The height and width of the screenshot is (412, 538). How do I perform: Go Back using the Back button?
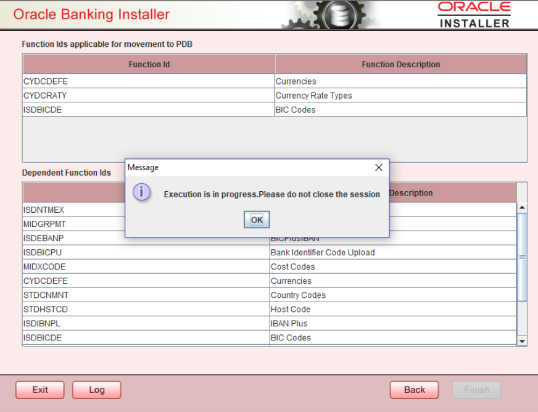click(414, 390)
